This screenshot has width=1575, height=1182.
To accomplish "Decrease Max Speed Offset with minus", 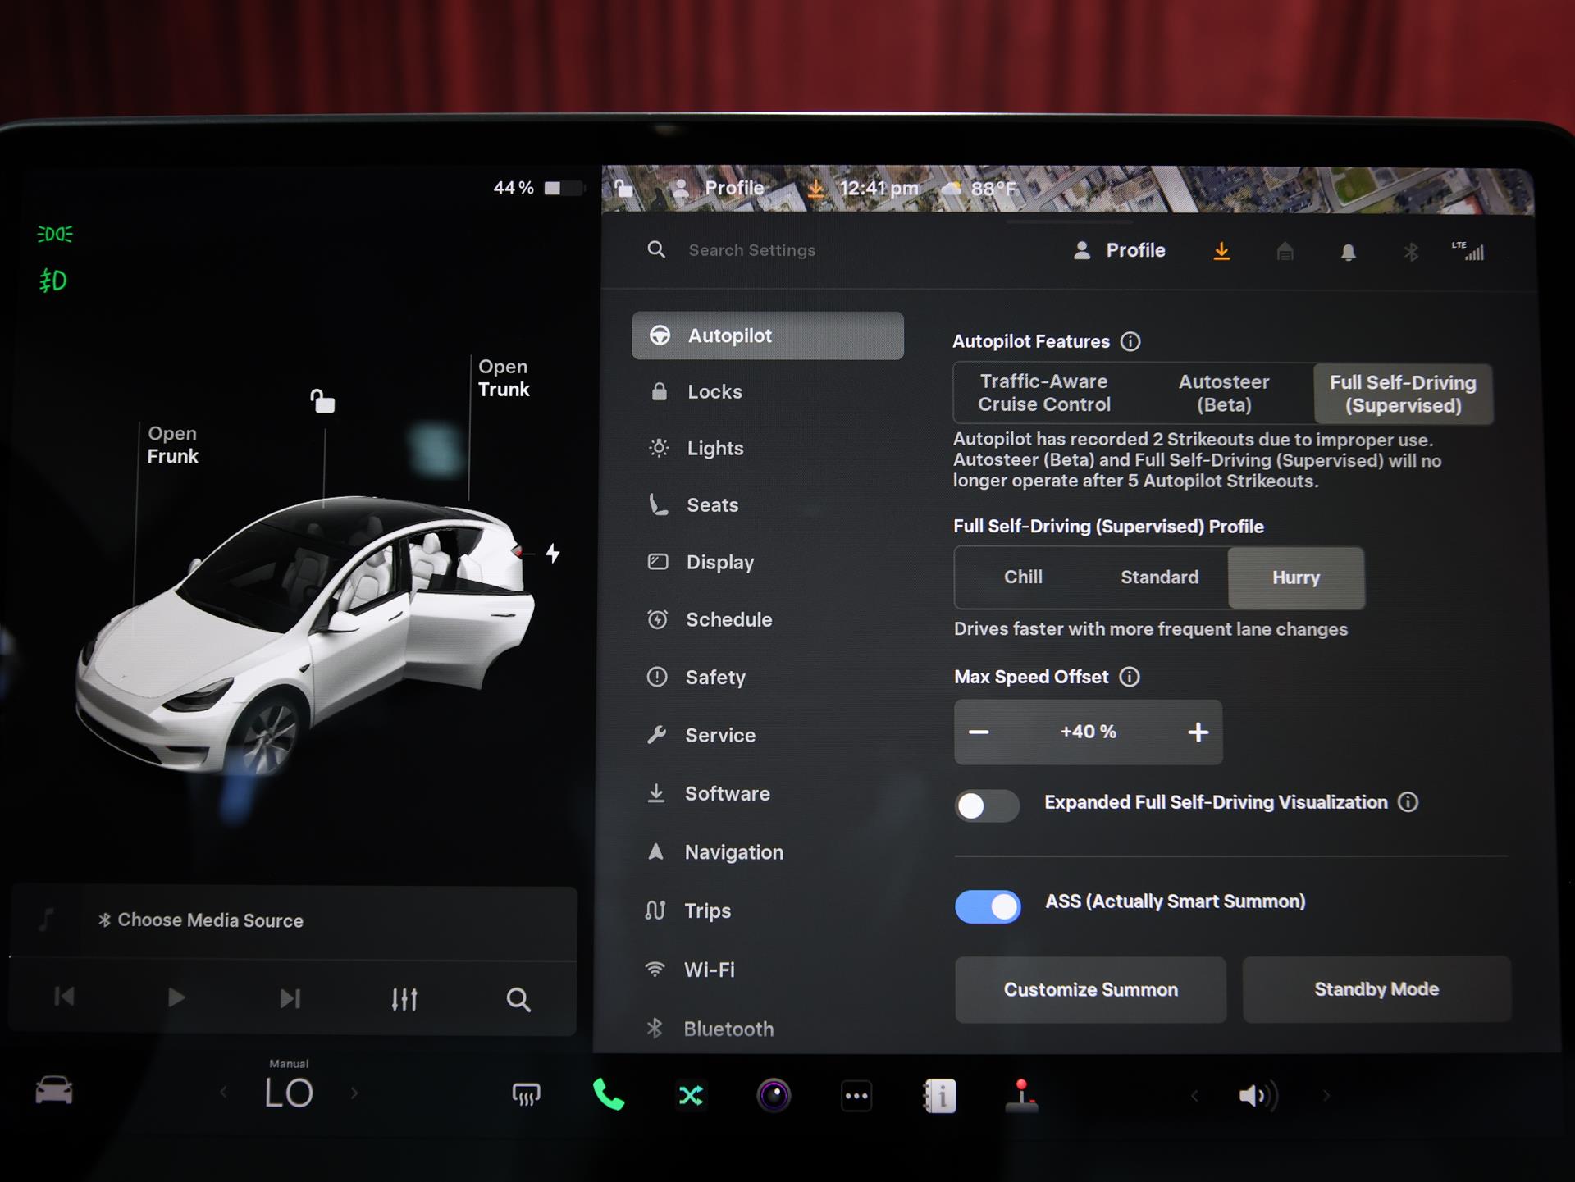I will coord(979,732).
